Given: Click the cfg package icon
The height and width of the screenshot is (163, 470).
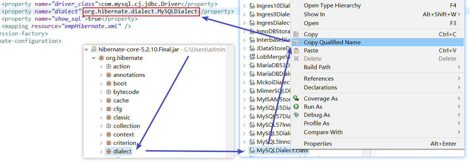Looking at the screenshot, I should (x=109, y=109).
